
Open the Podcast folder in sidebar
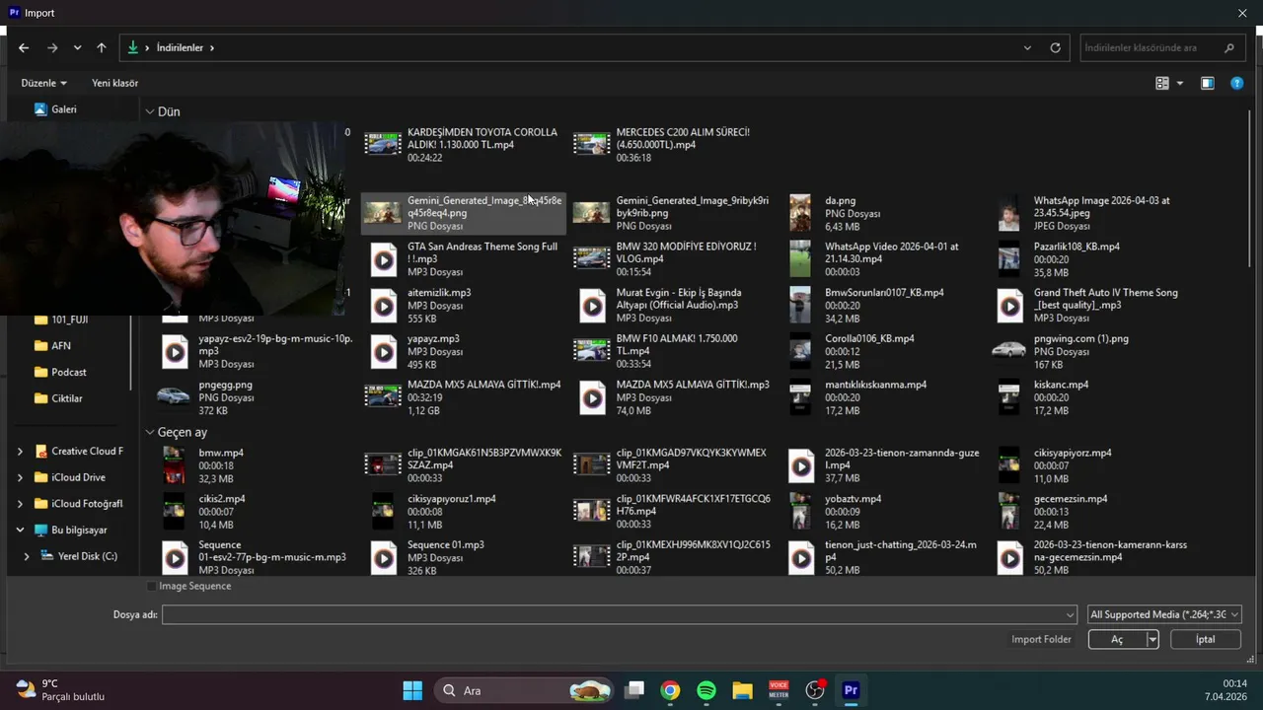coord(68,373)
